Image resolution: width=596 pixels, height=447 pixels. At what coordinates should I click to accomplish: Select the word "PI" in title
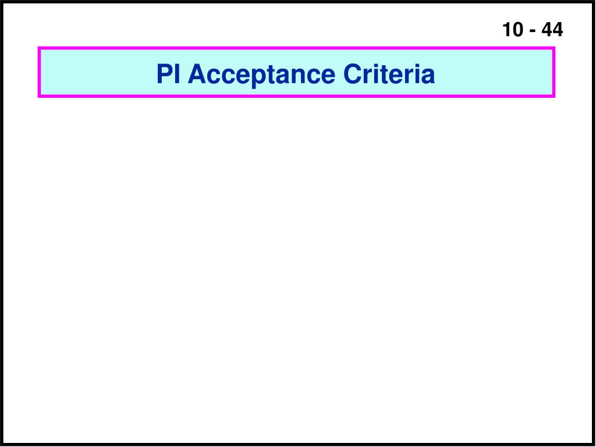click(168, 74)
